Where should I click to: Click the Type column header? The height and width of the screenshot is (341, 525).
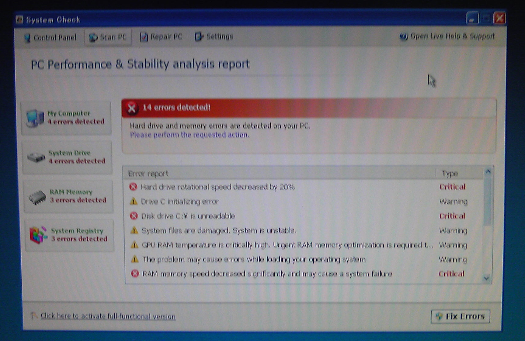450,173
